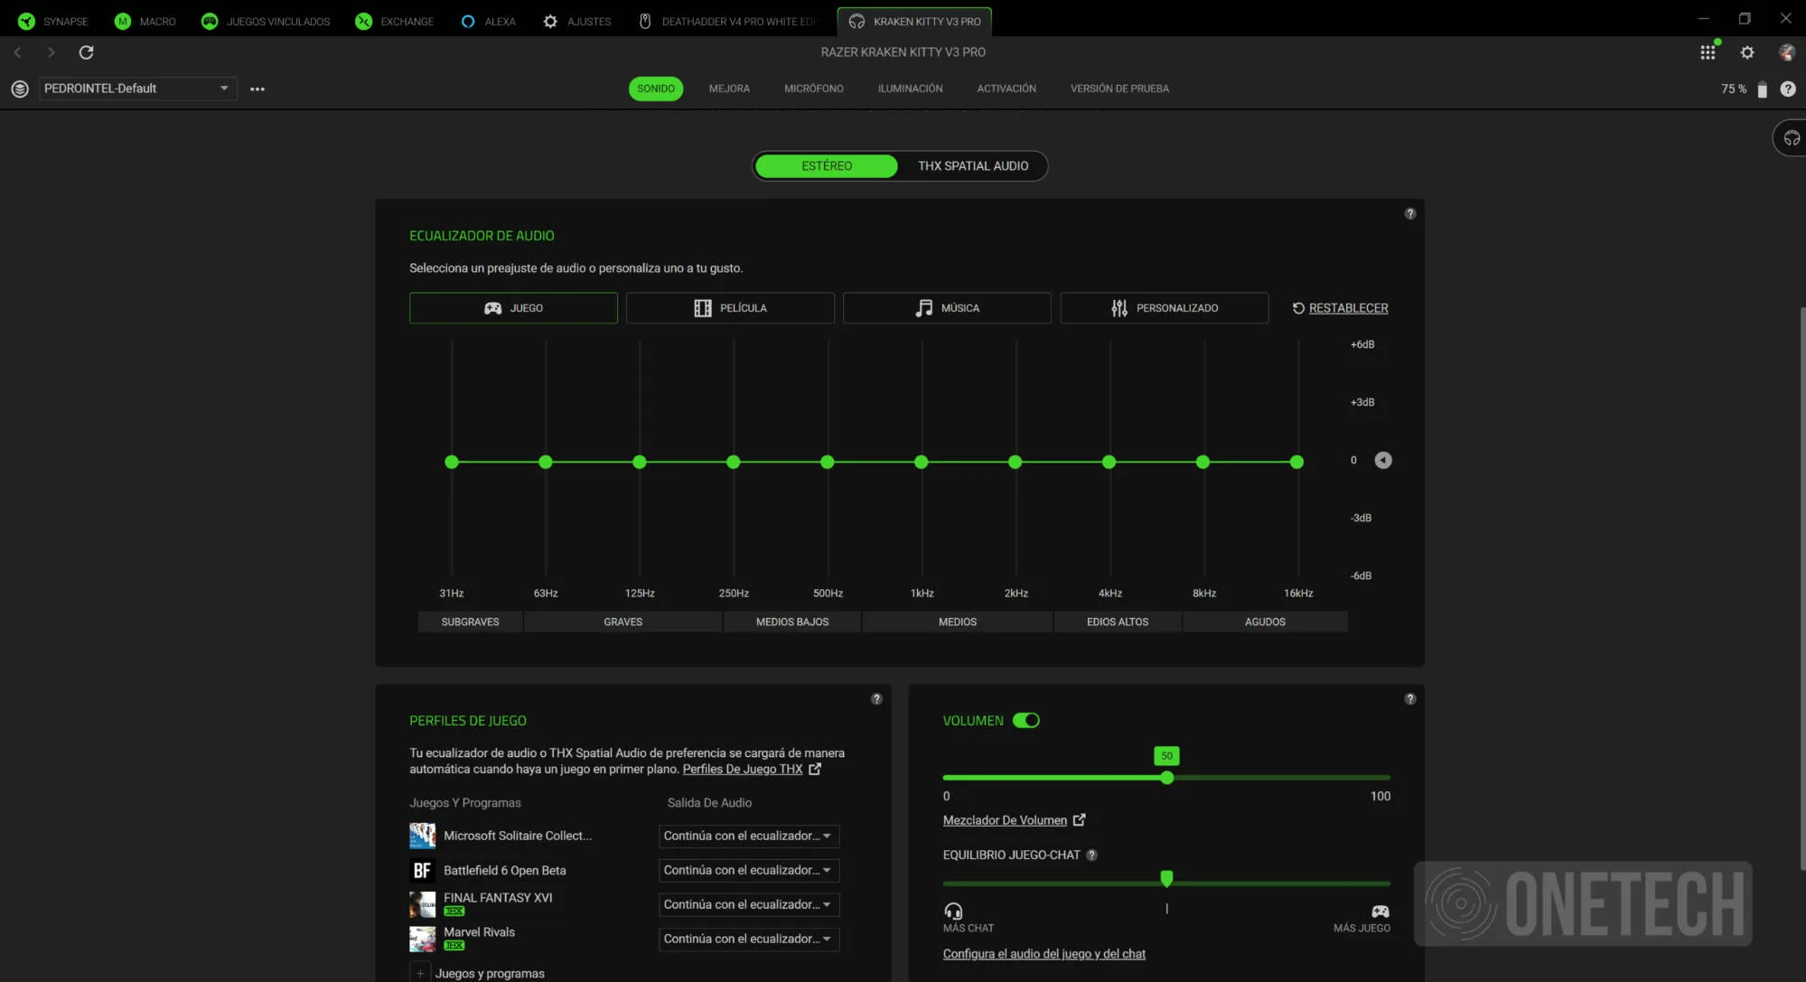Toggle the Volumen switch off
This screenshot has width=1806, height=982.
(1026, 720)
